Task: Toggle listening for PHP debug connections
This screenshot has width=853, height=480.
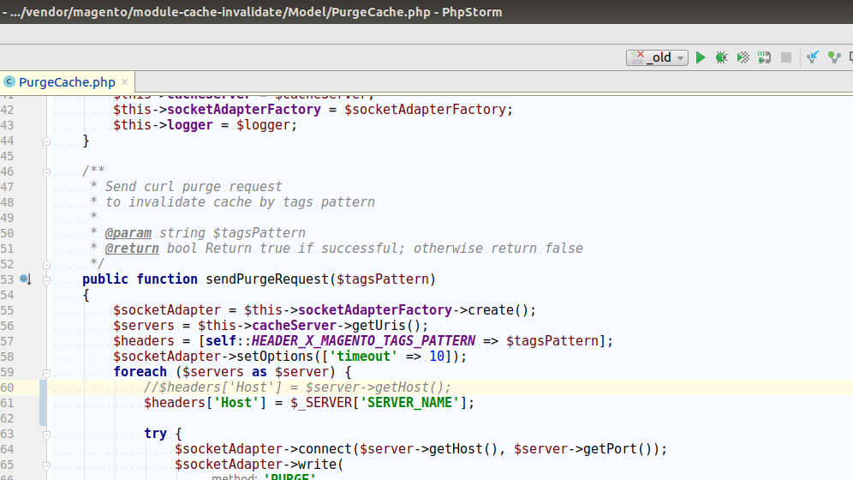Action: pyautogui.click(x=764, y=57)
